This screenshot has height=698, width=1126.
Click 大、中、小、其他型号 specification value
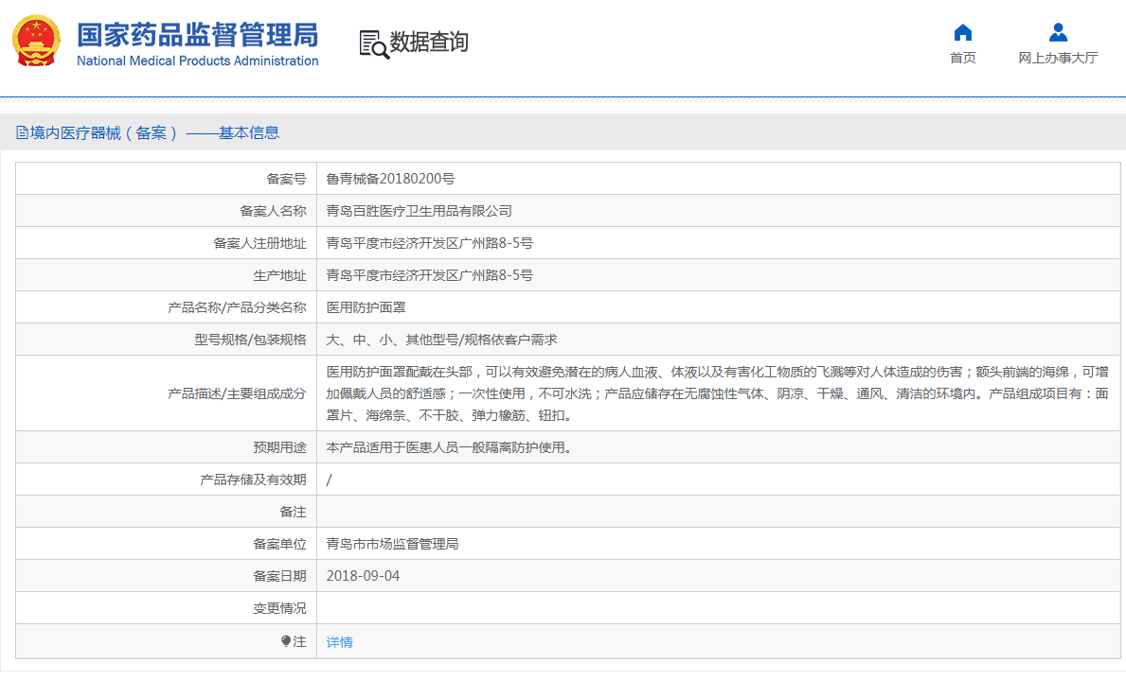[441, 340]
